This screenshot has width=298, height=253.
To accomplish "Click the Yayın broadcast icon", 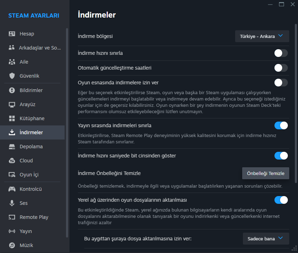I will pyautogui.click(x=12, y=231).
